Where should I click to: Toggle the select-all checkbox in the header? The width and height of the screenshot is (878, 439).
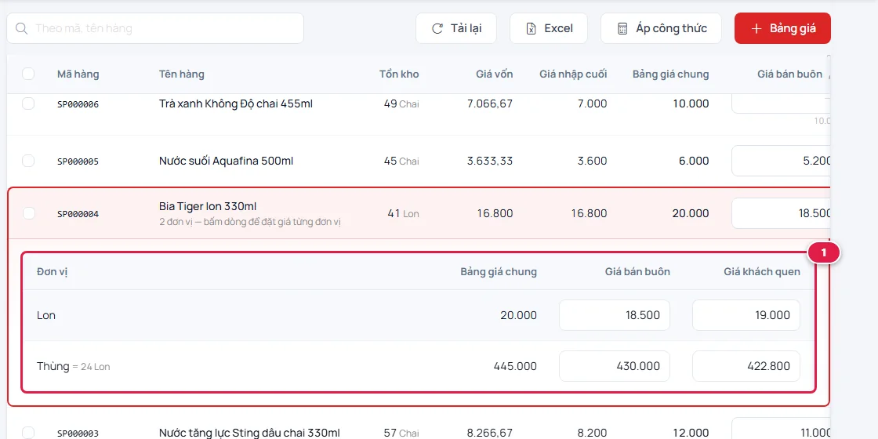[28, 74]
